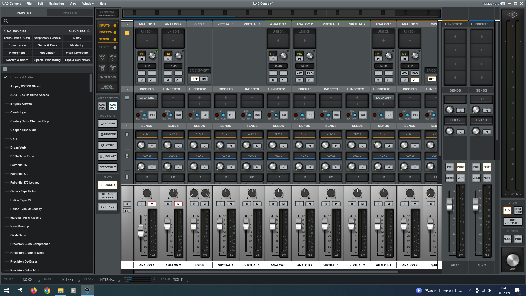Image resolution: width=526 pixels, height=296 pixels.
Task: Click the Plug-In Scenes button
Action: click(x=108, y=196)
